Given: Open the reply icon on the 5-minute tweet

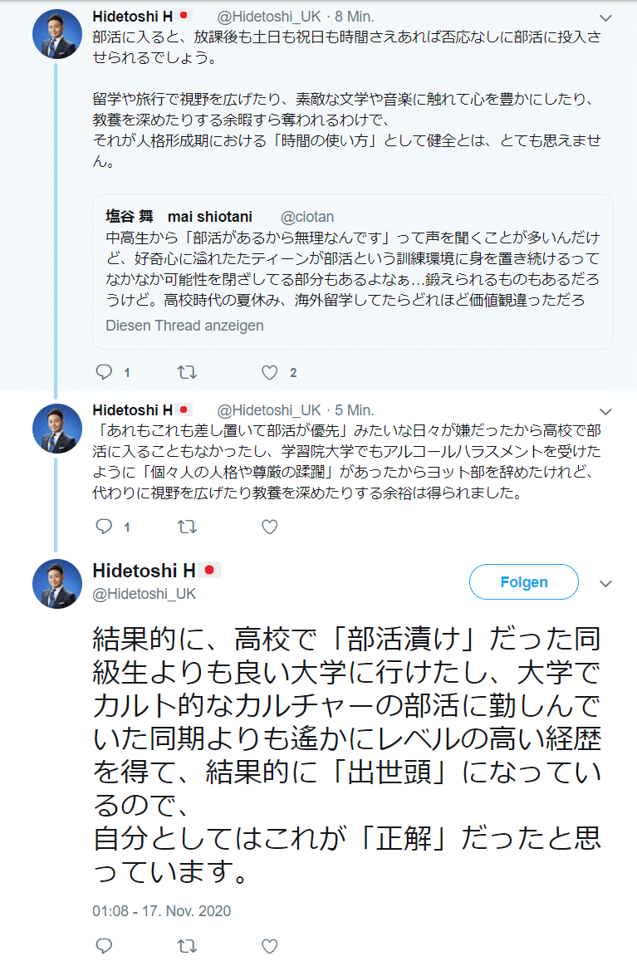Looking at the screenshot, I should (103, 526).
